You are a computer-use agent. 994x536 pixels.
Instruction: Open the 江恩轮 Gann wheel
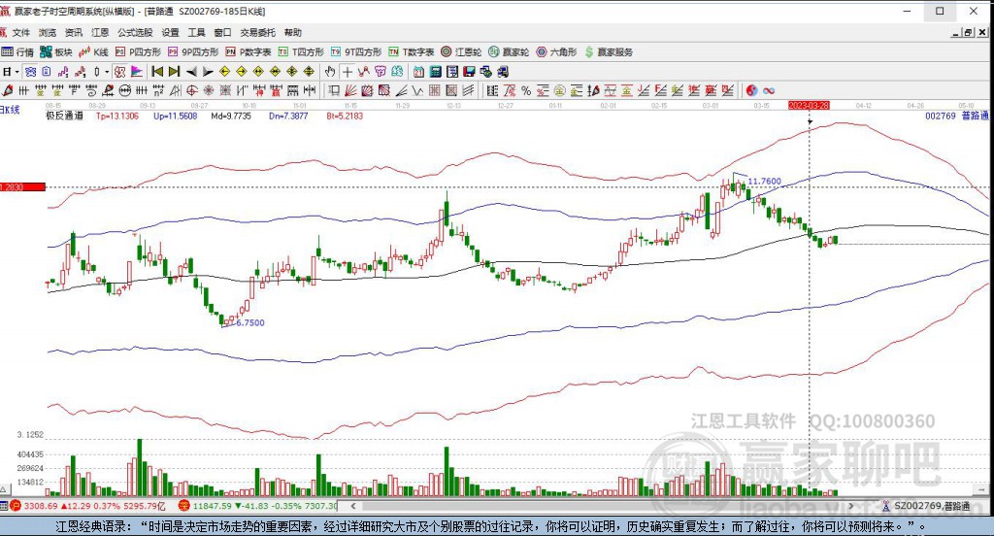[x=461, y=52]
